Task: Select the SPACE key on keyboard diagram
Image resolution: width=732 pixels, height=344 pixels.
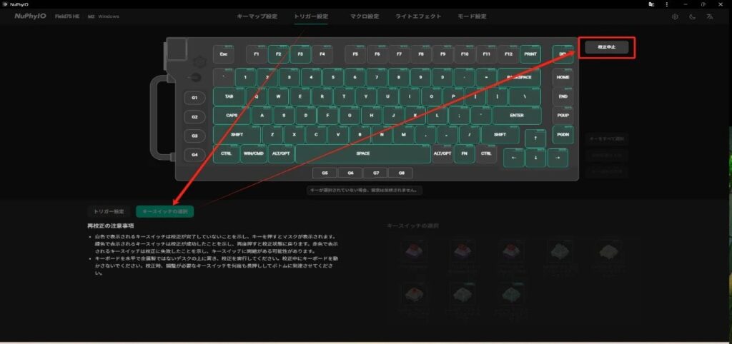Action: [x=362, y=154]
